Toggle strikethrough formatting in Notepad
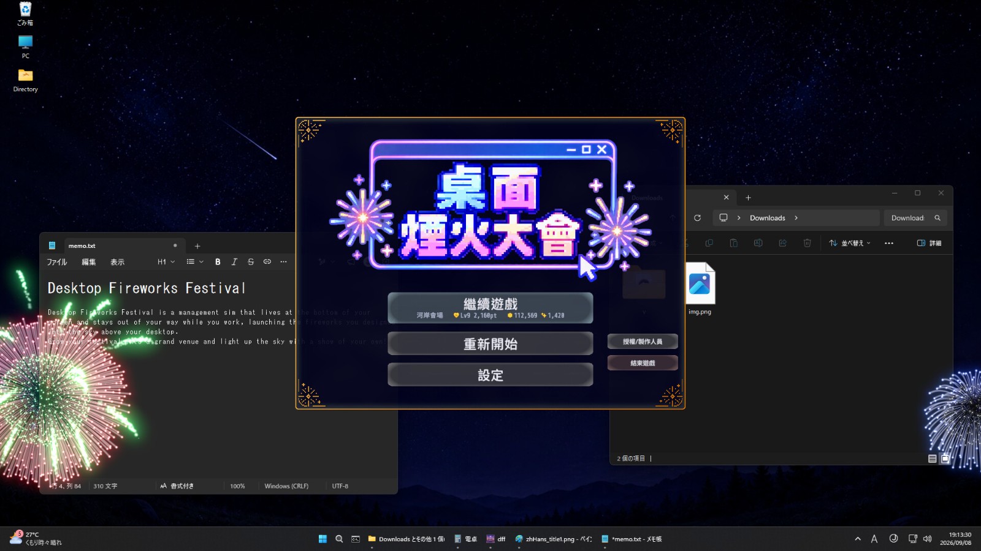This screenshot has width=981, height=551. click(x=251, y=262)
